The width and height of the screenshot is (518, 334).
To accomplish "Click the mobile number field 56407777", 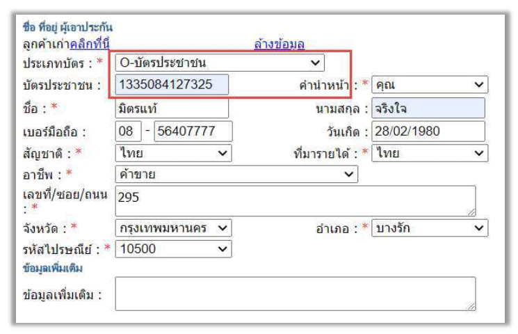I will [x=193, y=132].
